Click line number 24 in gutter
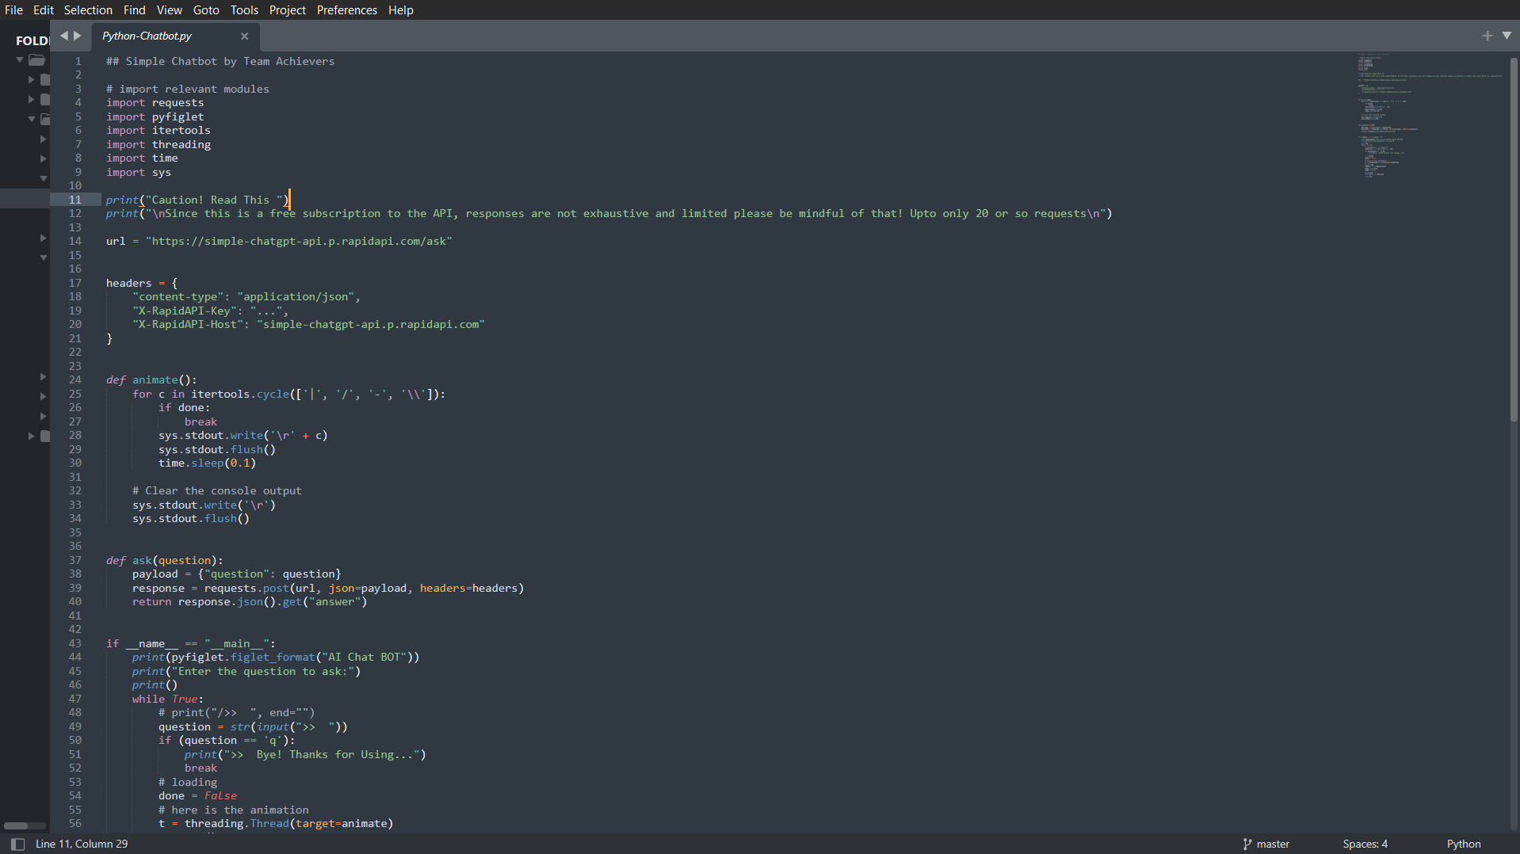The image size is (1520, 854). (x=75, y=379)
